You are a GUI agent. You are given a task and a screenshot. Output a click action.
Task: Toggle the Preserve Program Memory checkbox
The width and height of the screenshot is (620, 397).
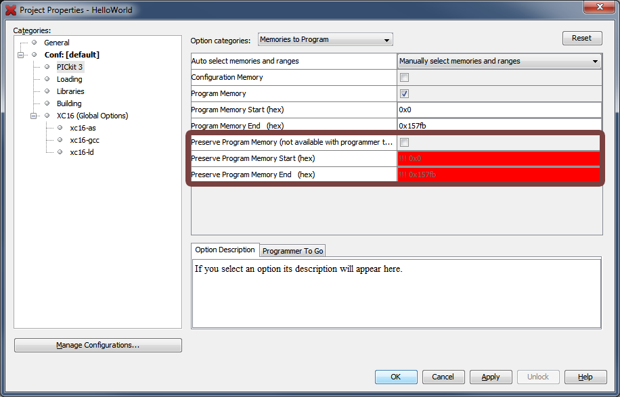(405, 143)
